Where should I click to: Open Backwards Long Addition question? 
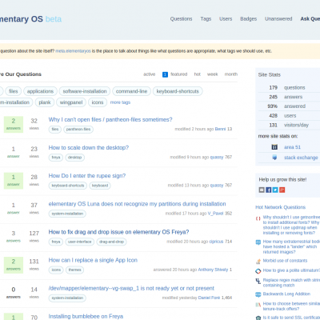pyautogui.click(x=286, y=294)
